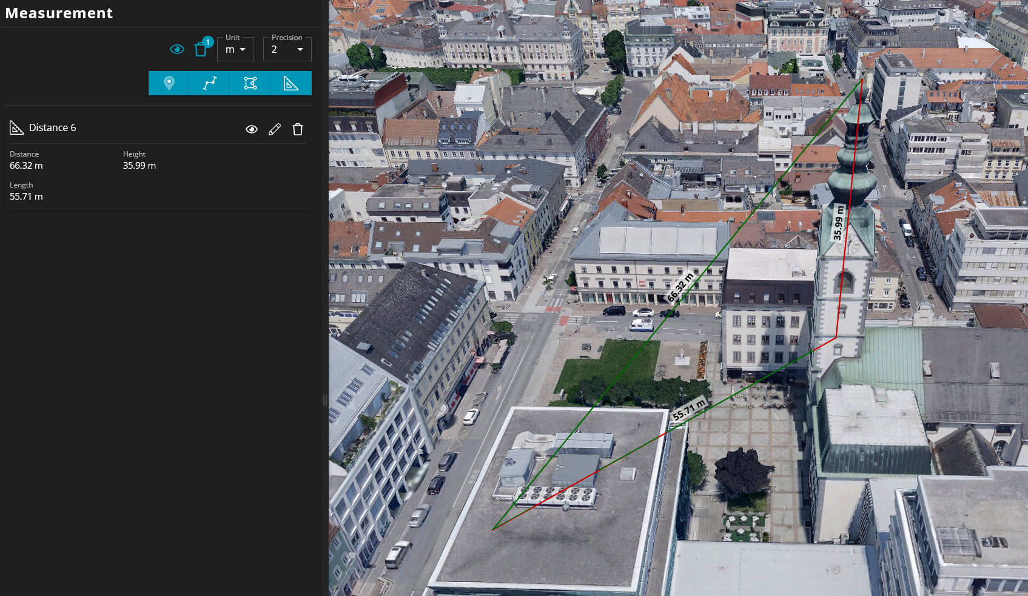1028x596 pixels.
Task: Select the Distance 6 entry title
Action: pyautogui.click(x=53, y=127)
